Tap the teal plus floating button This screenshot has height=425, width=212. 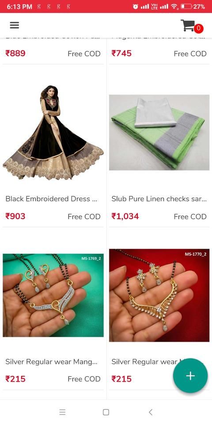(190, 376)
